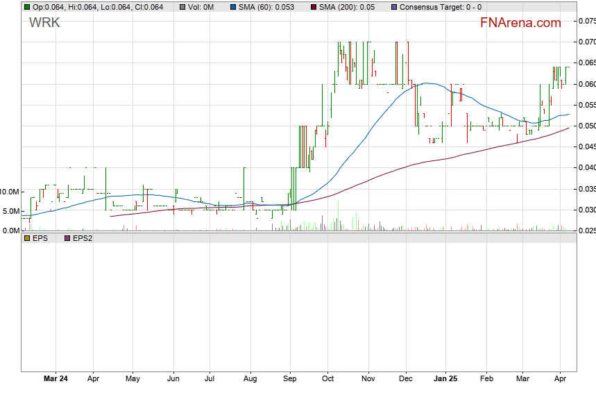
Task: Click the grey Vol legend swatch
Action: [x=182, y=7]
